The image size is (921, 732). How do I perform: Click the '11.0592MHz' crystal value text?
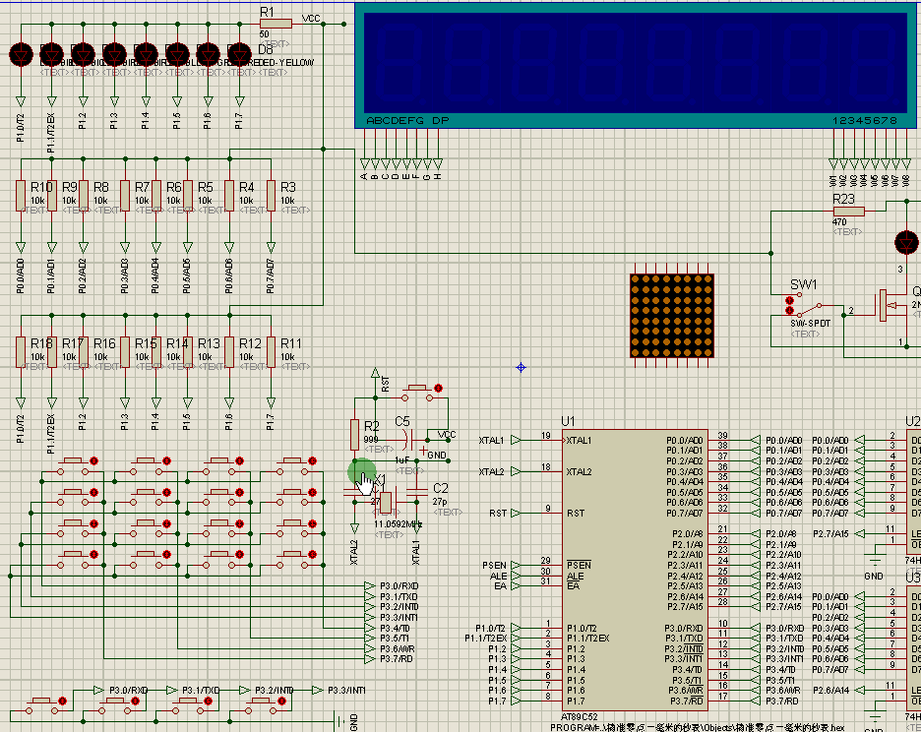point(399,524)
